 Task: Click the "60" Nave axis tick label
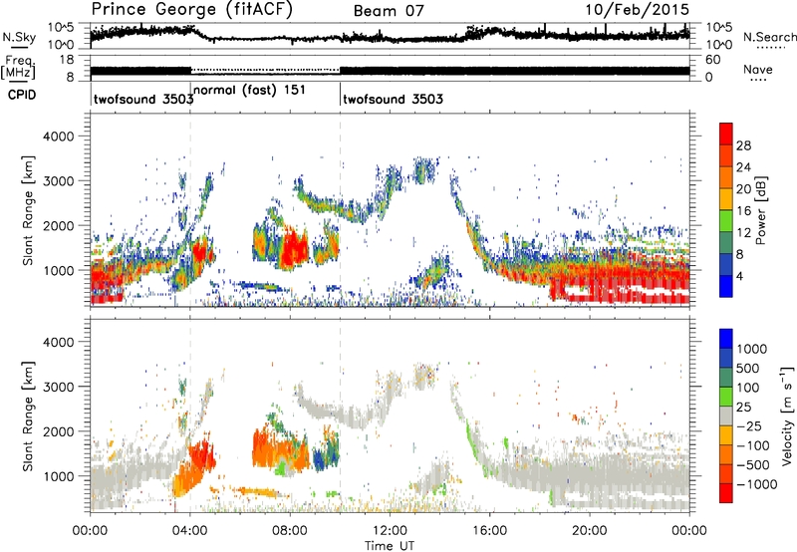coord(712,60)
